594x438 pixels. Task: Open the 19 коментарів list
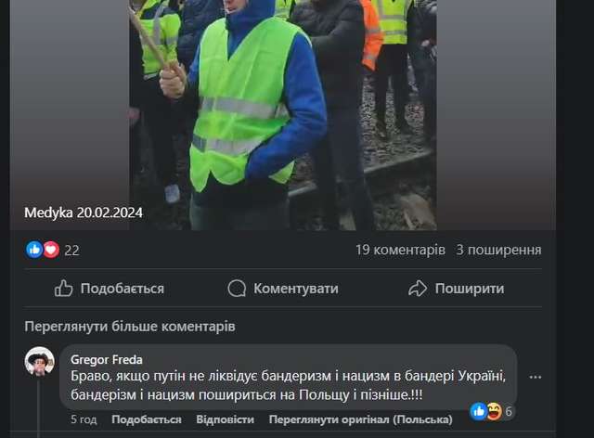pyautogui.click(x=400, y=250)
